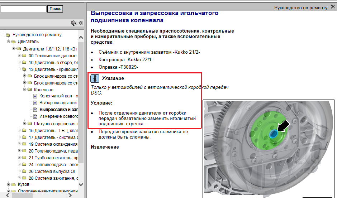The height and width of the screenshot is (198, 337).
Task: Click horizontal scrollbar left arrow
Action: pyautogui.click(x=8, y=195)
